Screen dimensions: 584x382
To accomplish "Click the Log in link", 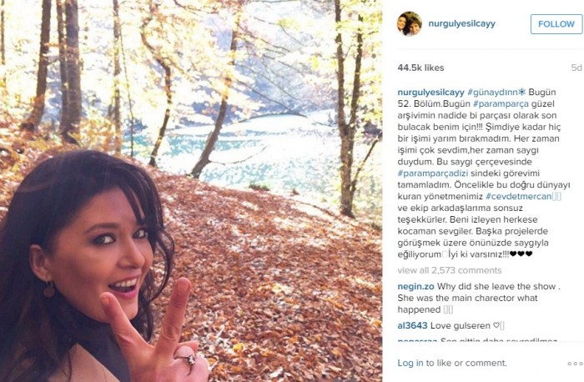I will pyautogui.click(x=410, y=363).
